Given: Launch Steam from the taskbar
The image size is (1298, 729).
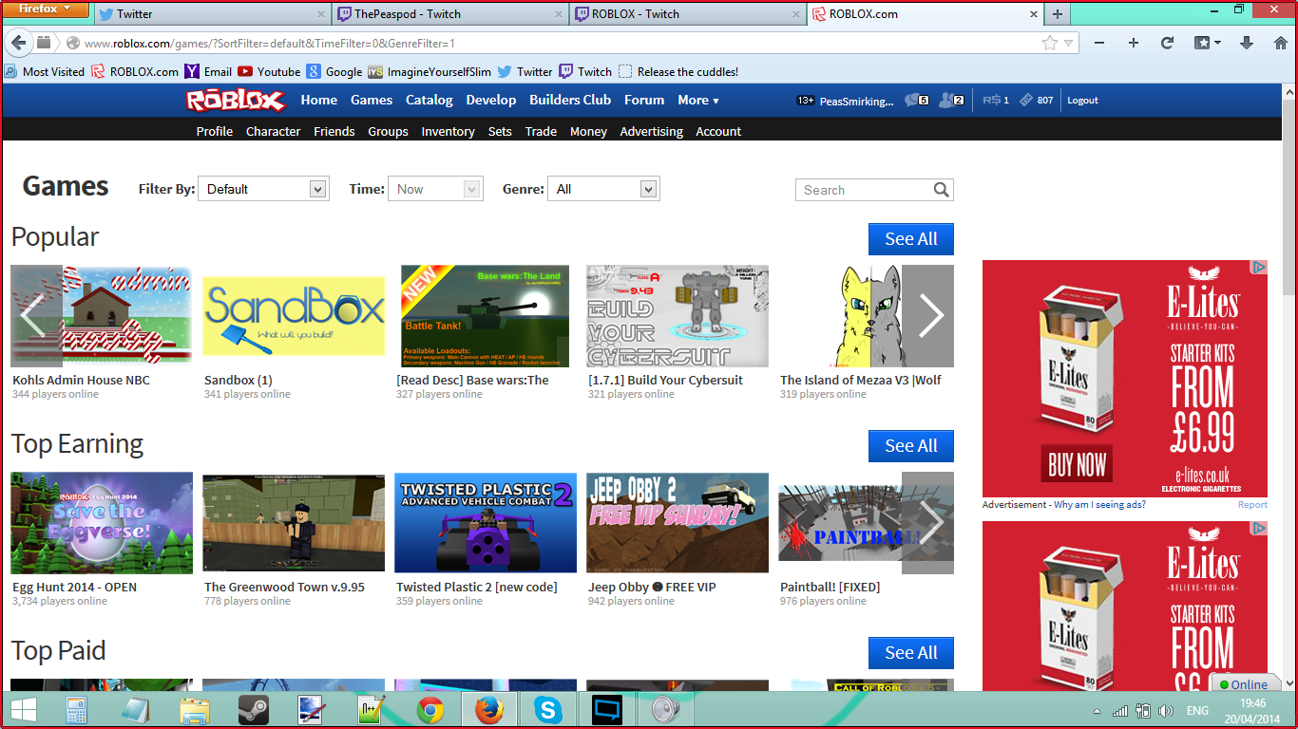Looking at the screenshot, I should pos(254,710).
